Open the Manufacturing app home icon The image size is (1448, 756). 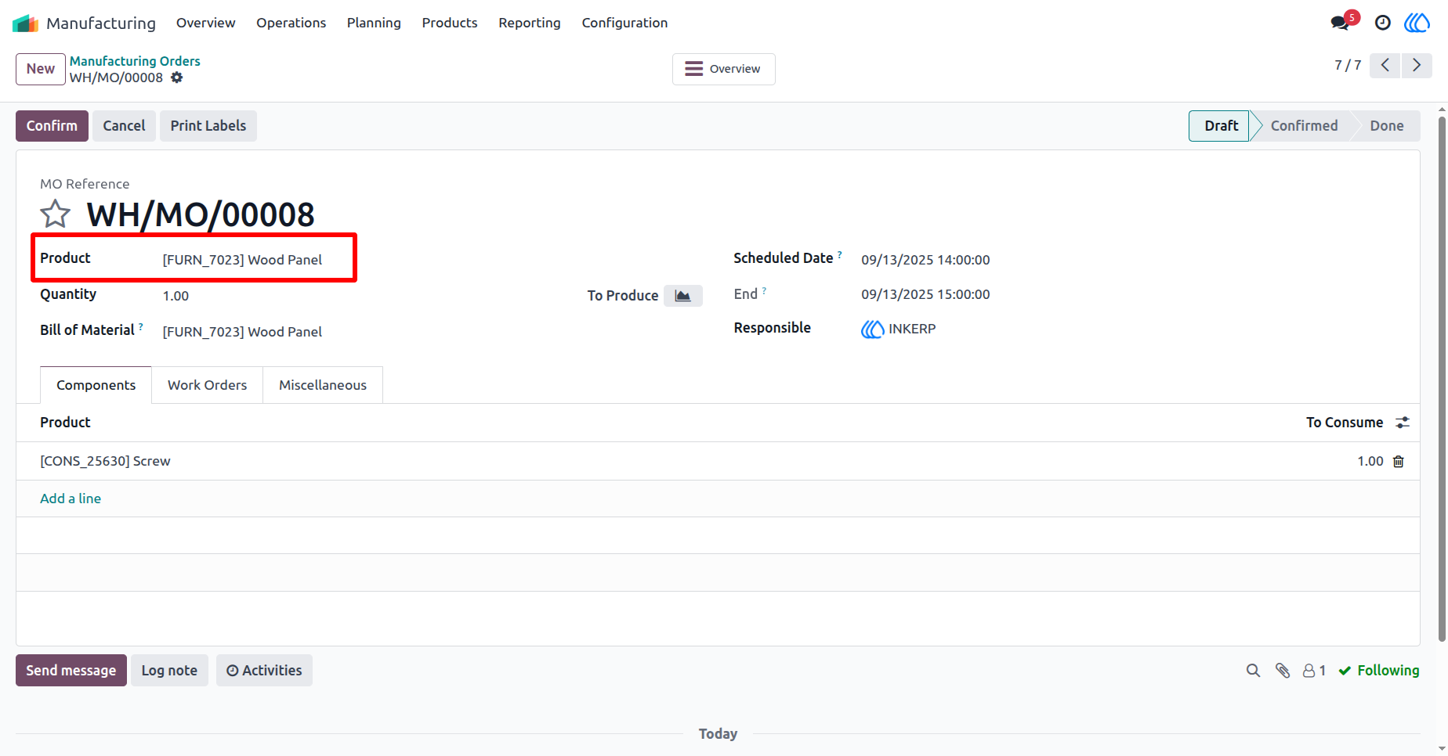pyautogui.click(x=26, y=23)
